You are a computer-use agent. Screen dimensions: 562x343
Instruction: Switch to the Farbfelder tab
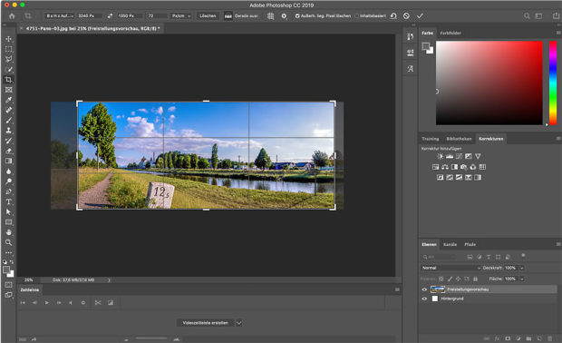[x=451, y=33]
